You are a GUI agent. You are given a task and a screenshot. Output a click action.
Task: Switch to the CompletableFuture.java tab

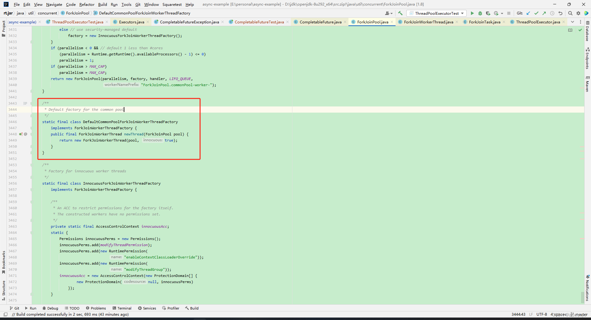coord(320,22)
